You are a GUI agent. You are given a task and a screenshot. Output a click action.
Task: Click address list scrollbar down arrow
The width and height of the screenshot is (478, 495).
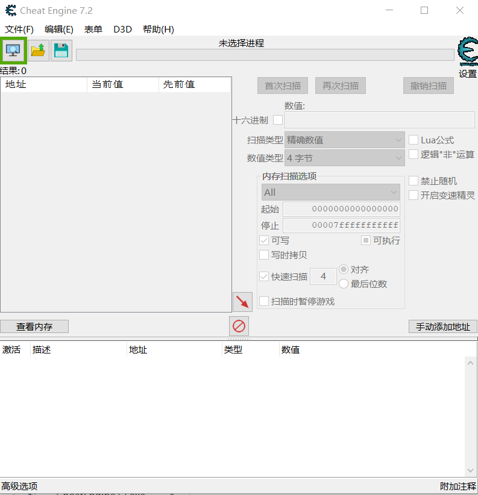[x=470, y=470]
